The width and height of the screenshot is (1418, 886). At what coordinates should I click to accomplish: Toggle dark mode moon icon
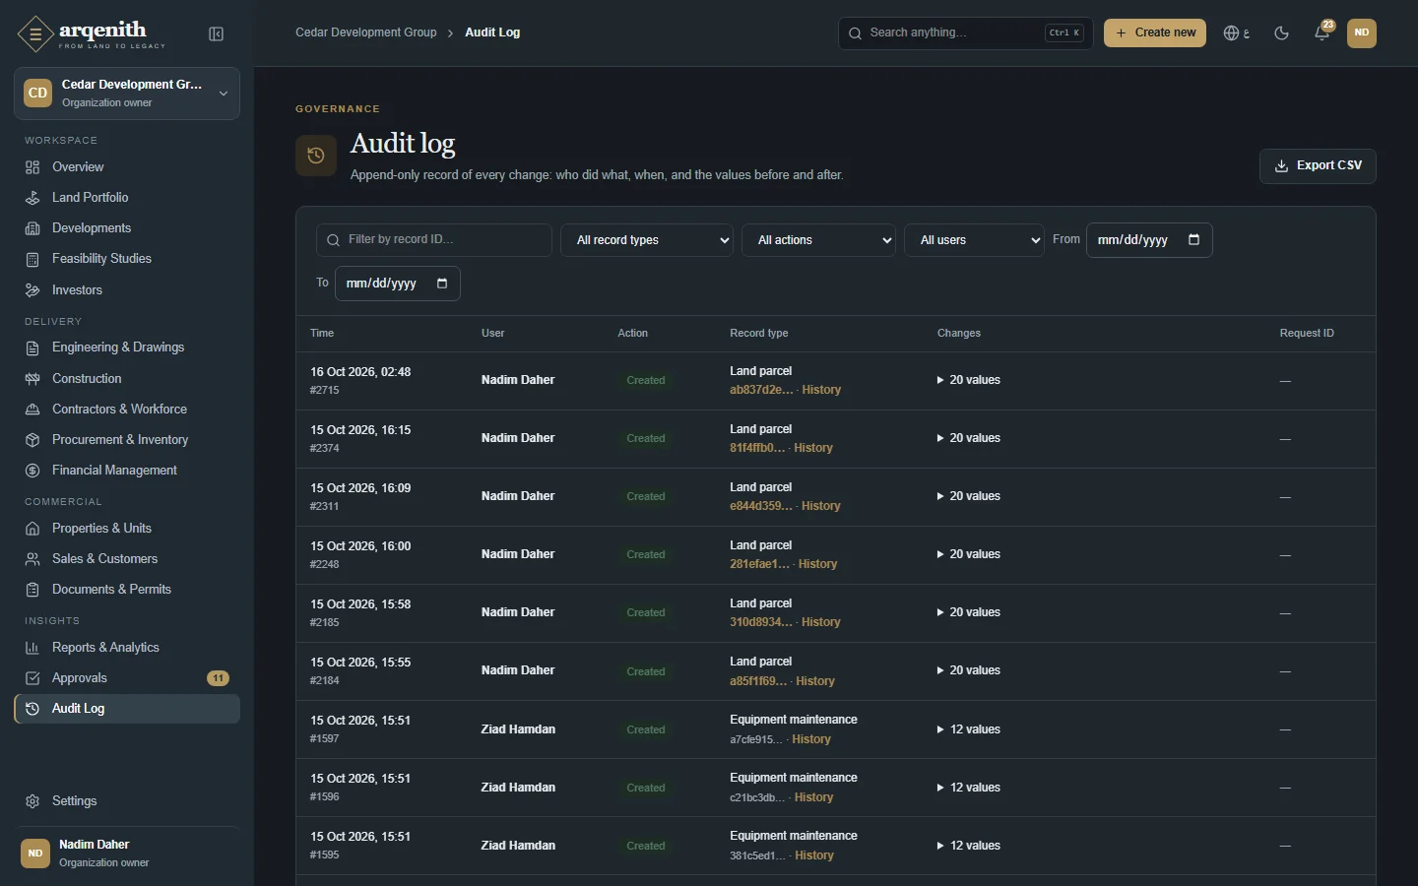click(x=1281, y=33)
